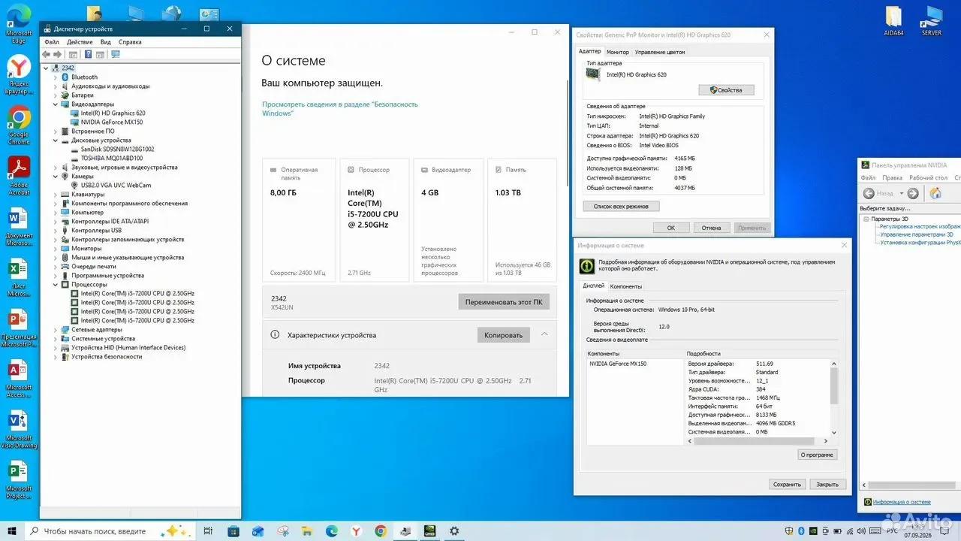The height and width of the screenshot is (541, 961).
Task: Expand the Клавиатуры device category
Action: click(55, 195)
